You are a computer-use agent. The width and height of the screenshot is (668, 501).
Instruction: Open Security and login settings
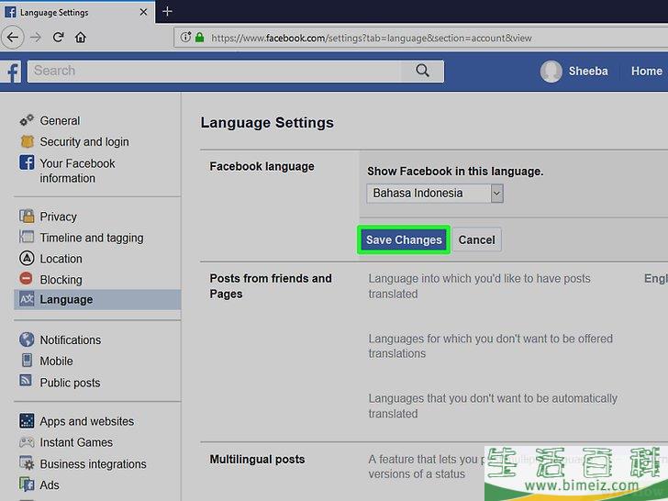coord(84,141)
